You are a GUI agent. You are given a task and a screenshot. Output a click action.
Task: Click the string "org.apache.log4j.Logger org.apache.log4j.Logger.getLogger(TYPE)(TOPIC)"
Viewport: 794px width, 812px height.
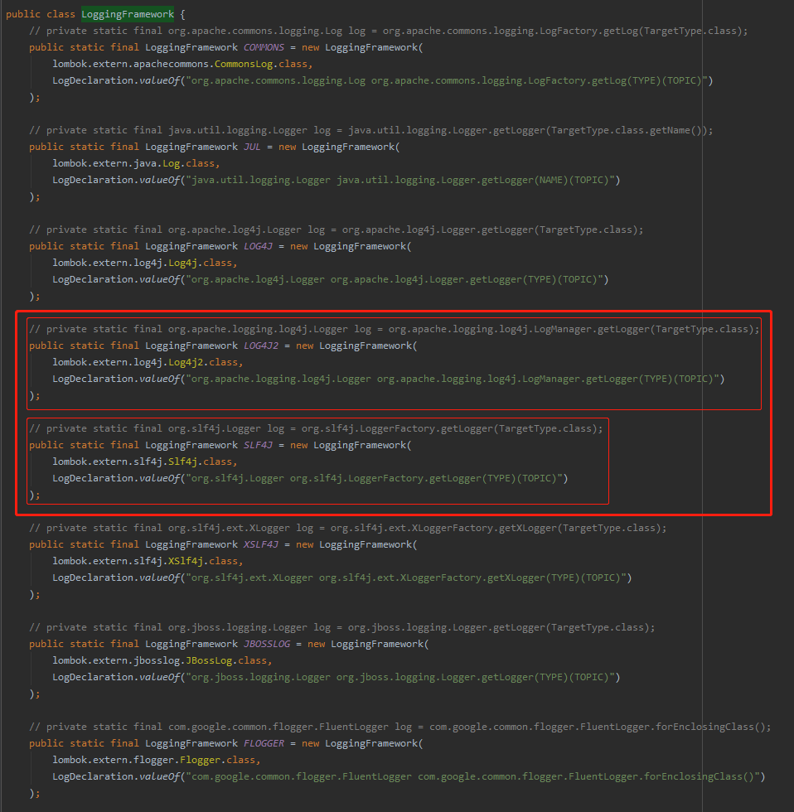395,279
